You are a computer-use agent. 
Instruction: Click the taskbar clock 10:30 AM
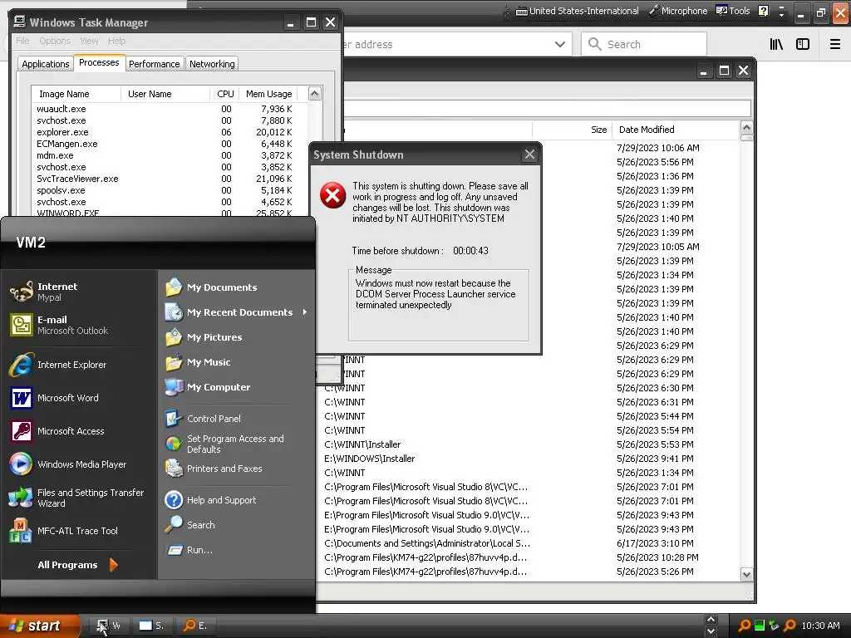point(820,626)
